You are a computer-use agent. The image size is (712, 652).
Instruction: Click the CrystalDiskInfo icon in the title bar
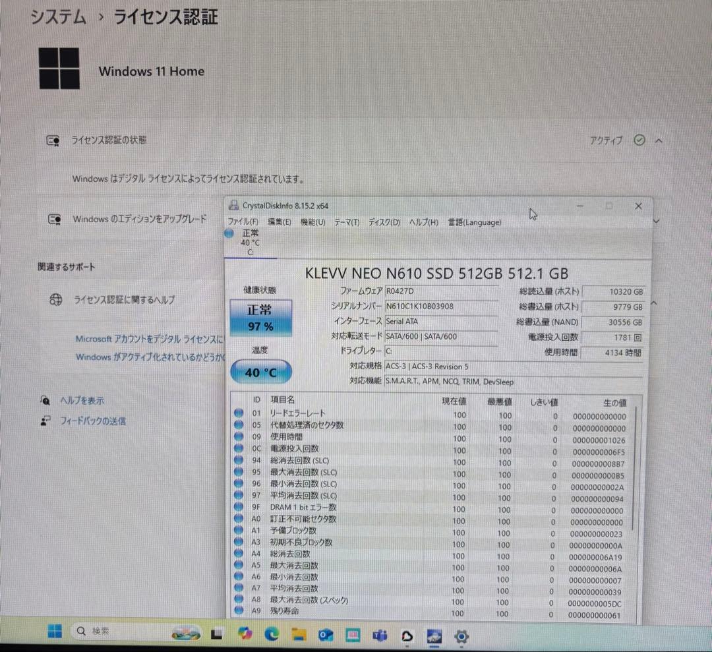232,206
